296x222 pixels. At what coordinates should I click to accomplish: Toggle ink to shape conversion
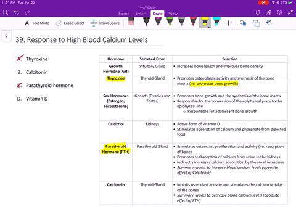click(256, 23)
